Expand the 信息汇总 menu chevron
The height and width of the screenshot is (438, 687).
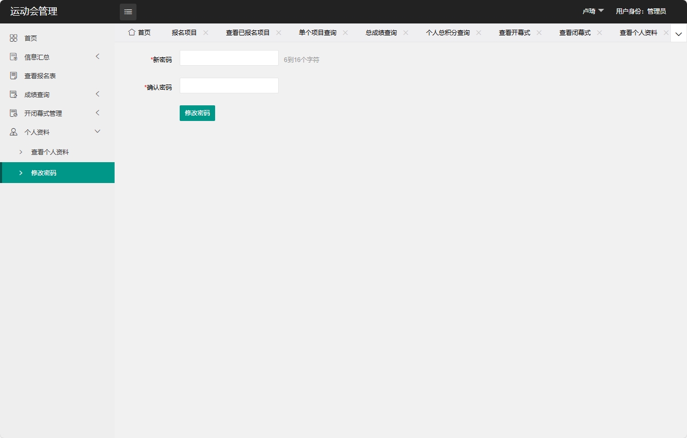(x=97, y=56)
